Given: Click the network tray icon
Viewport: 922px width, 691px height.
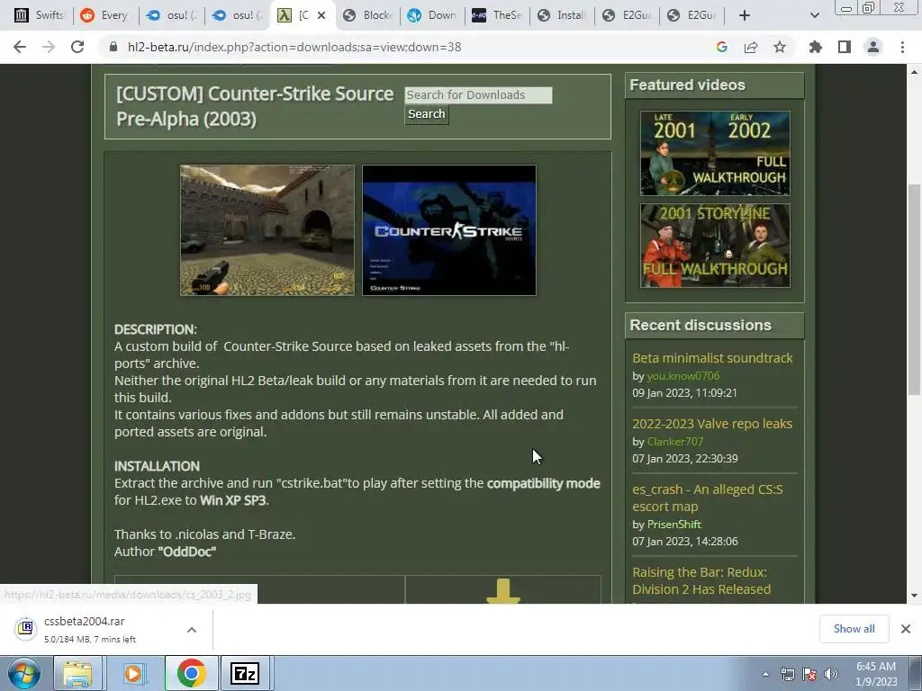Looking at the screenshot, I should click(x=787, y=675).
